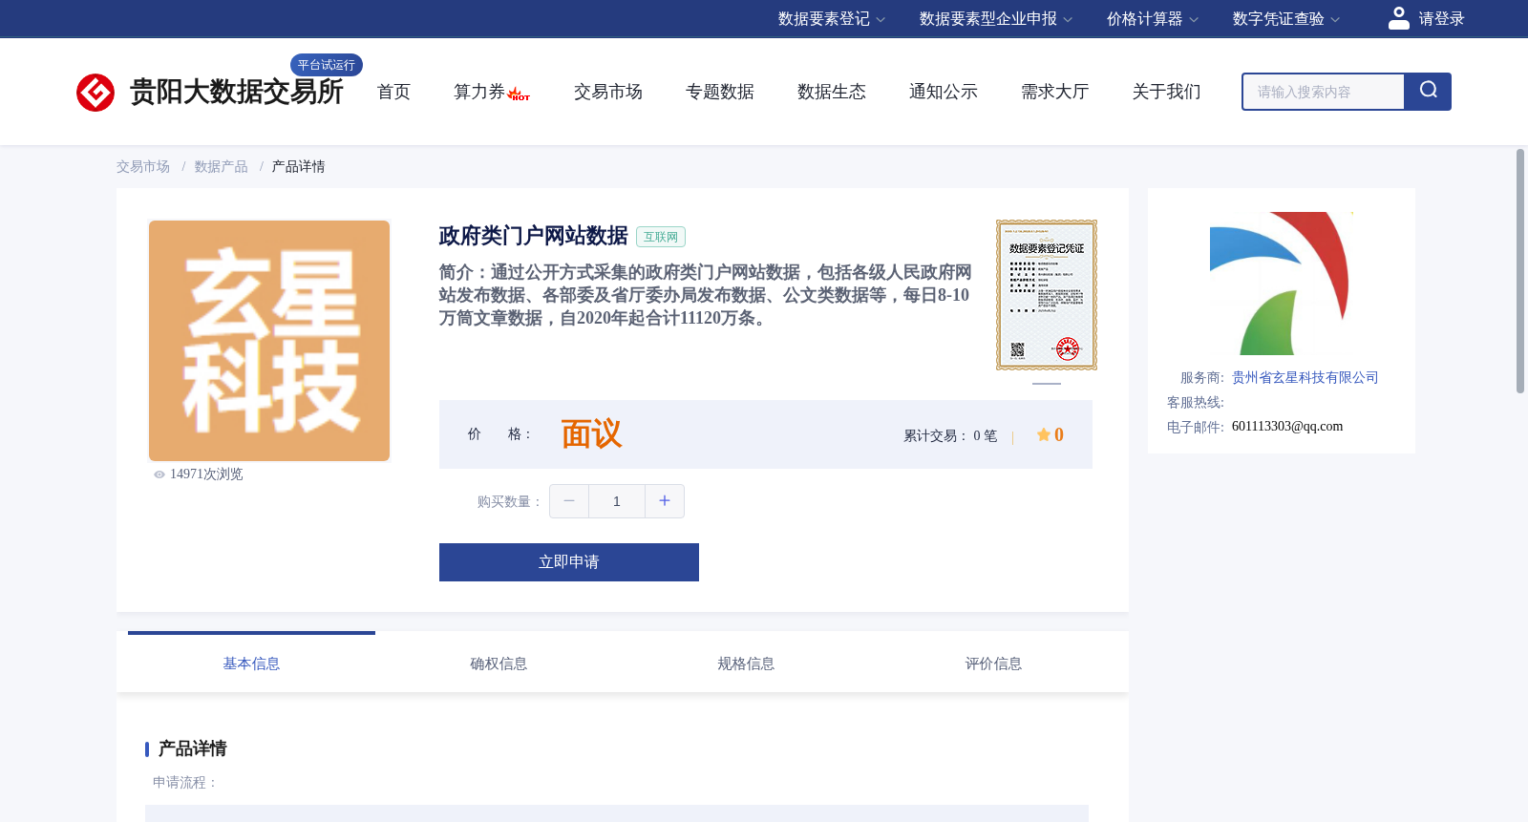1528x822 pixels.
Task: Click the 平台试运行 badge
Action: pyautogui.click(x=327, y=65)
